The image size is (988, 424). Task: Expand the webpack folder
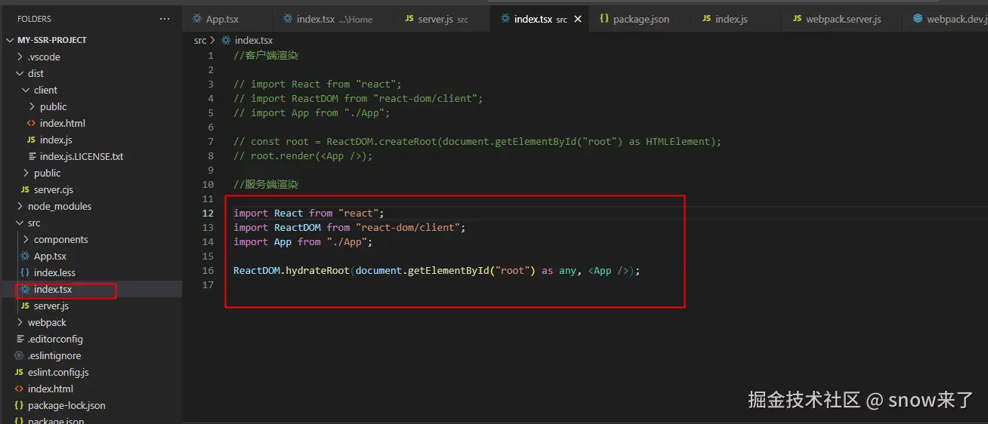(x=20, y=322)
